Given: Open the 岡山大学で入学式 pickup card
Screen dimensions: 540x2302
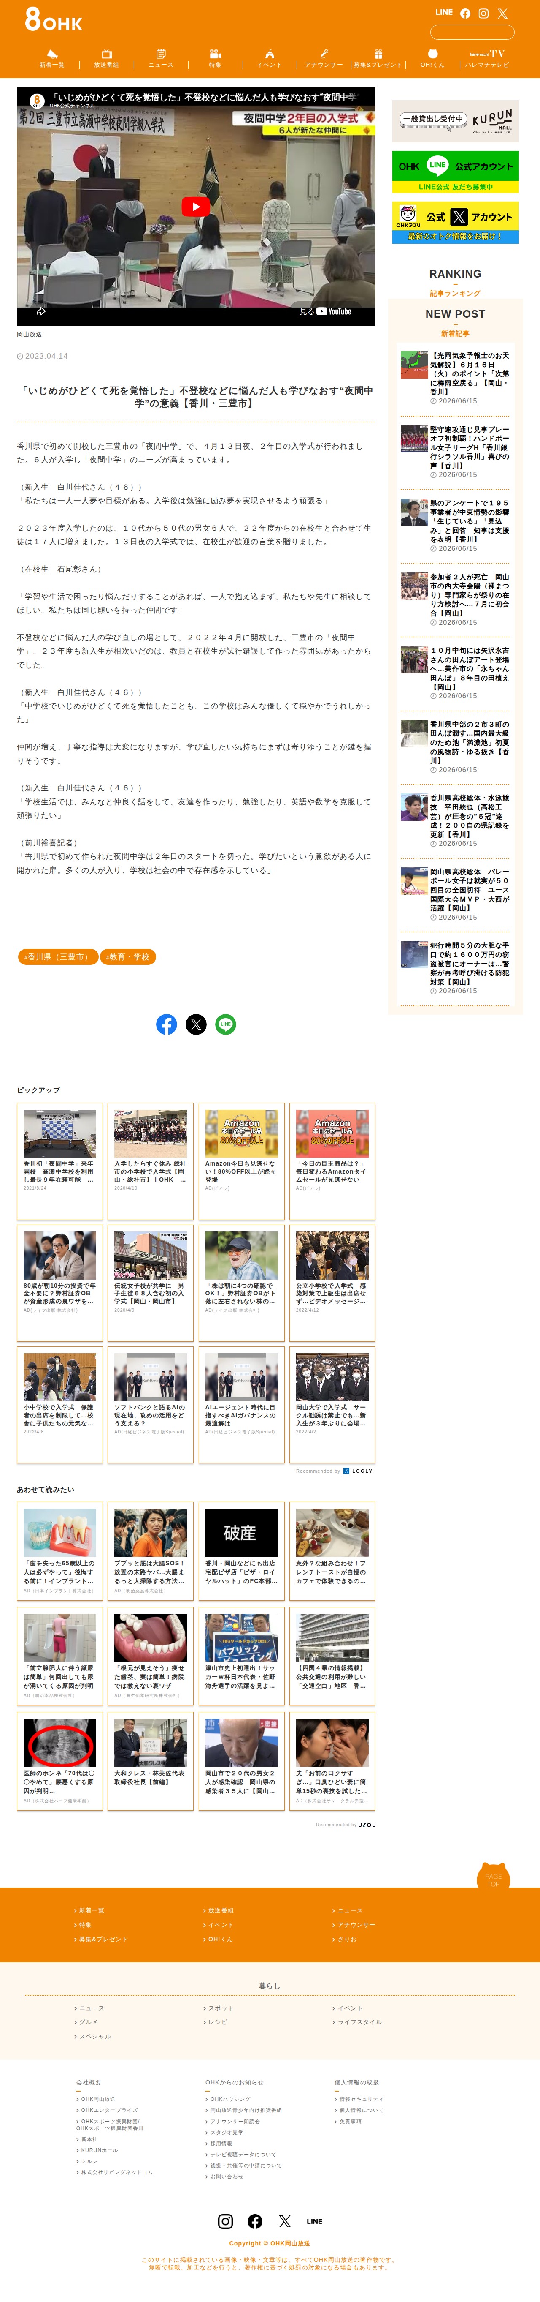Looking at the screenshot, I should click(x=332, y=1405).
